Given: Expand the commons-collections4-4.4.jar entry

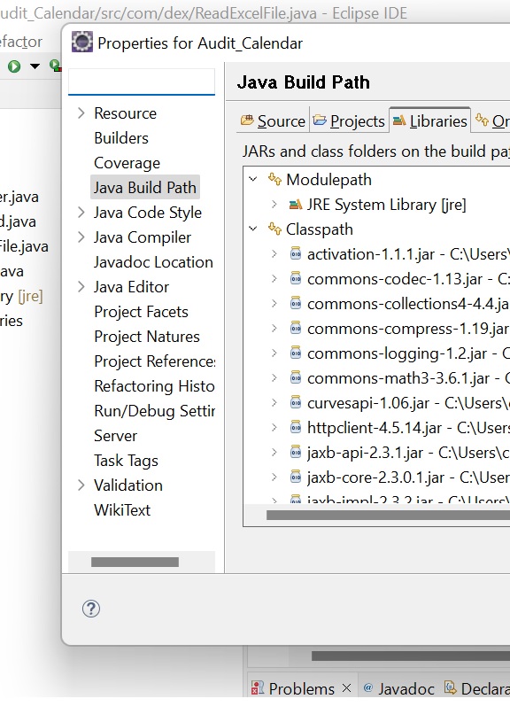Looking at the screenshot, I should click(x=274, y=304).
